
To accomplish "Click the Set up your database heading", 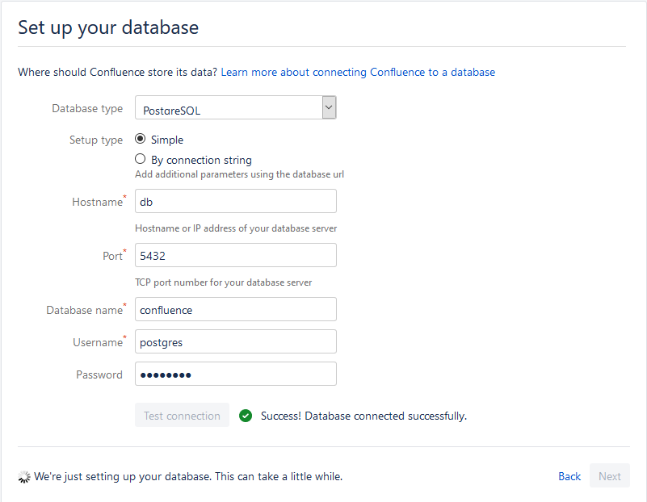I will [108, 27].
